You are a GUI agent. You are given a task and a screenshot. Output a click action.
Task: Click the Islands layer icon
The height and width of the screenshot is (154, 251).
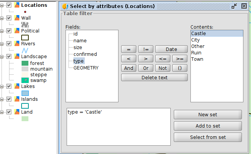[x=17, y=99]
